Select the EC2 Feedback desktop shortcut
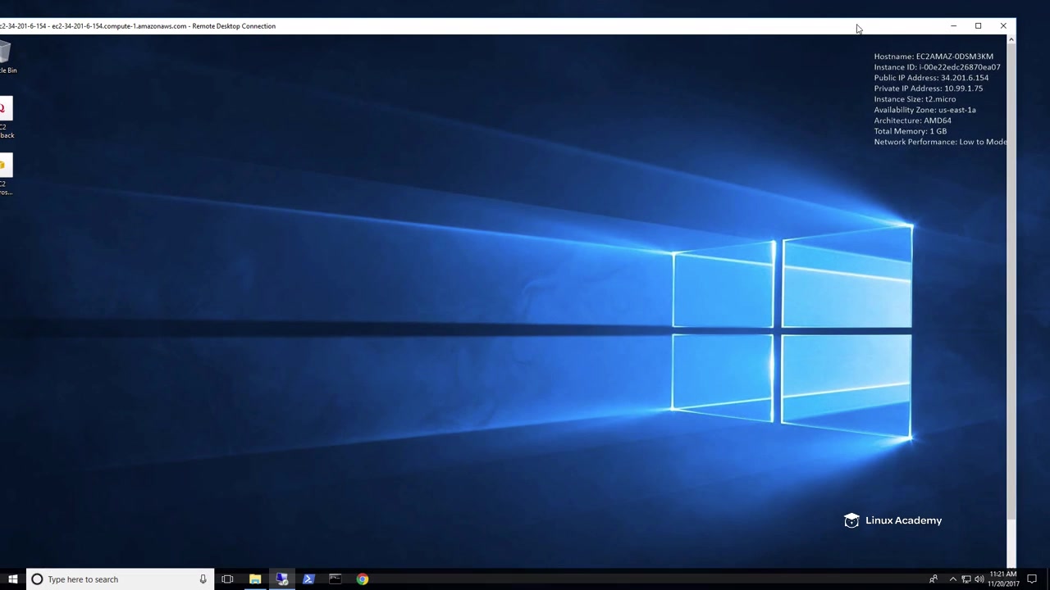1050x590 pixels. 7,118
